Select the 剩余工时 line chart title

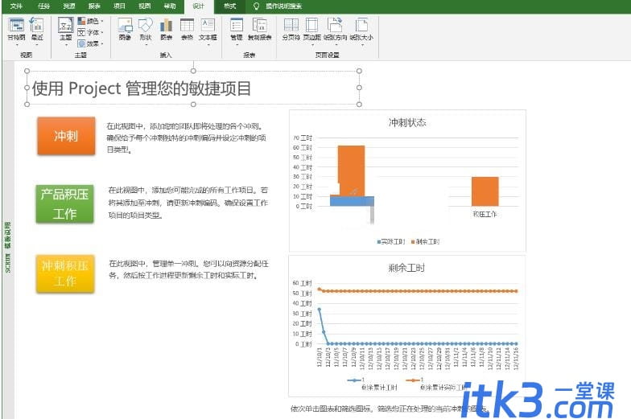(406, 268)
